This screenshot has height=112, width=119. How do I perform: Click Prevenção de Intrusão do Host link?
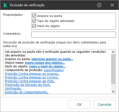coord(28,85)
